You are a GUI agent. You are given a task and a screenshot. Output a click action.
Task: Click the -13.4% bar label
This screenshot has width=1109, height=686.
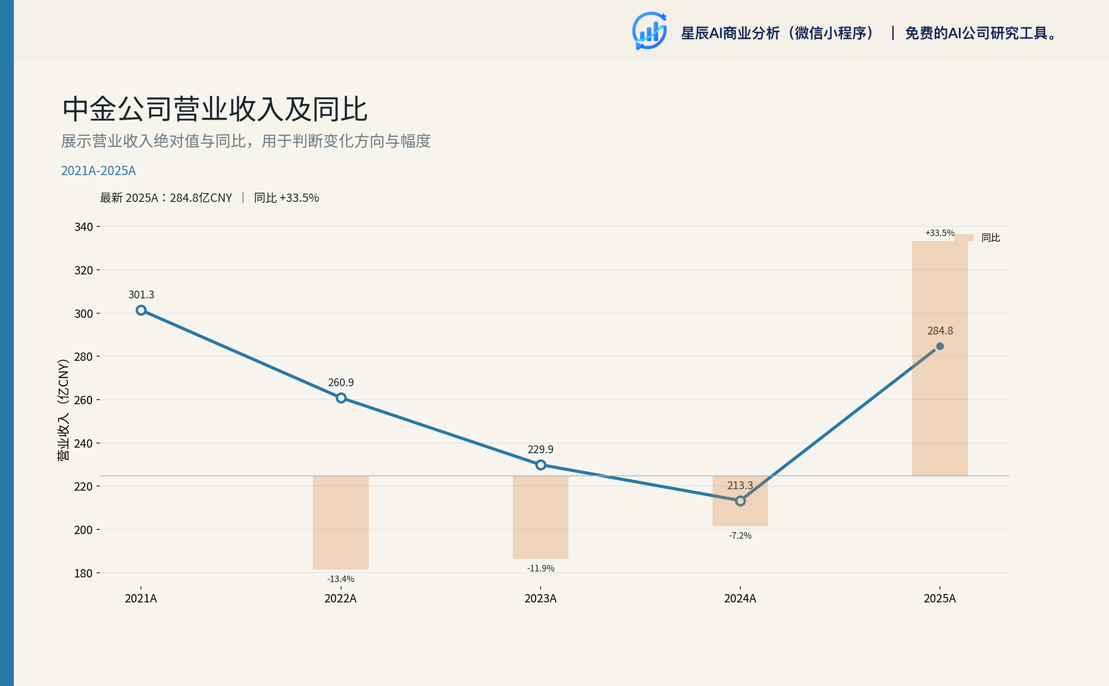point(341,579)
